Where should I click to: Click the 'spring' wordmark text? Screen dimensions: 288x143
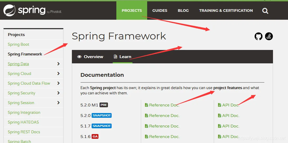(31, 11)
